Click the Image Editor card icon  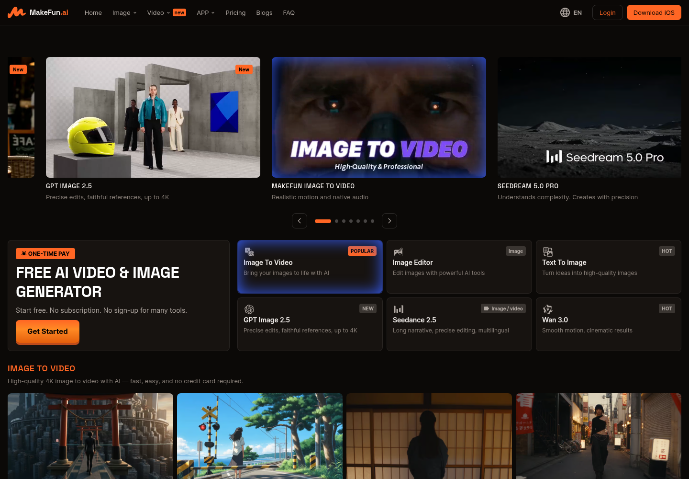[x=398, y=252]
